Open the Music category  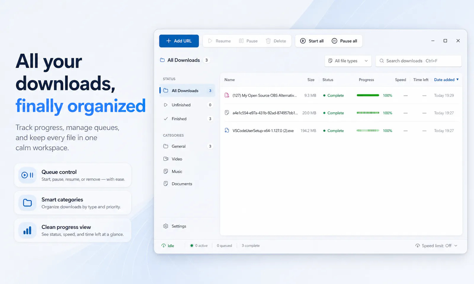(187, 171)
